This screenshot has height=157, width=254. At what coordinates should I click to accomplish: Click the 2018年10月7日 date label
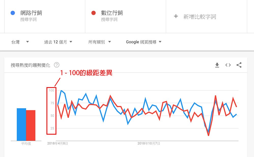(x=149, y=144)
